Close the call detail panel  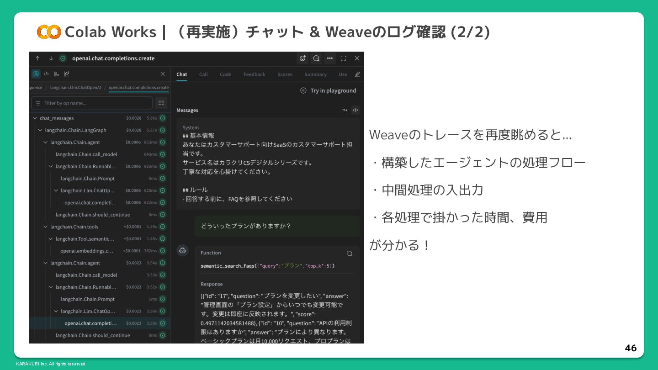(x=357, y=58)
